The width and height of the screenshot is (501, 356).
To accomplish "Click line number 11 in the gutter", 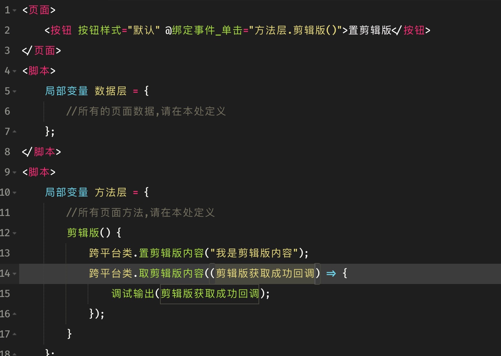I will pyautogui.click(x=5, y=213).
